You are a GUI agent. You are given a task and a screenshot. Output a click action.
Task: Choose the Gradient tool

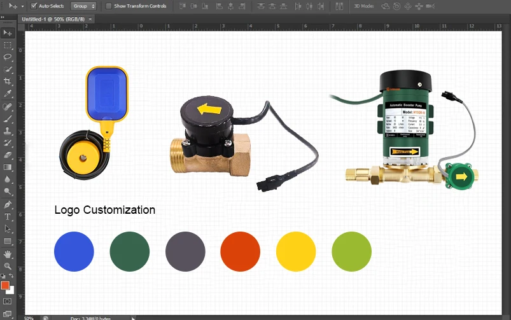tap(8, 167)
